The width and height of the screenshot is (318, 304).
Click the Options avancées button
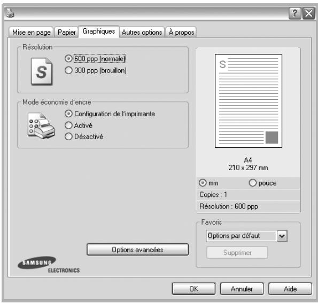coord(137,250)
